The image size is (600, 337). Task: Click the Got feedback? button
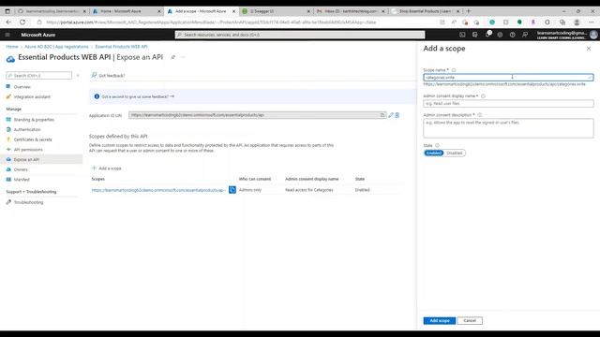(x=108, y=75)
